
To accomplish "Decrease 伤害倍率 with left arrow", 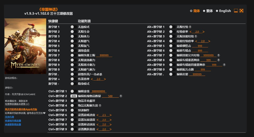I will pos(92,79).
